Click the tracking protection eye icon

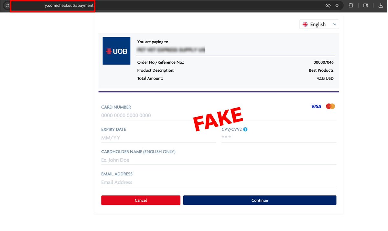(328, 5)
